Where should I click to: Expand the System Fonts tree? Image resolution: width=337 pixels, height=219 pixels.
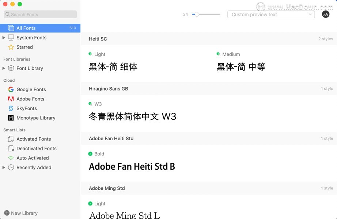click(4, 38)
